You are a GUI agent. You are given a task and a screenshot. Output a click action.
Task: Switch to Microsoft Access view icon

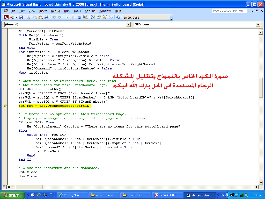[x=6, y=17]
